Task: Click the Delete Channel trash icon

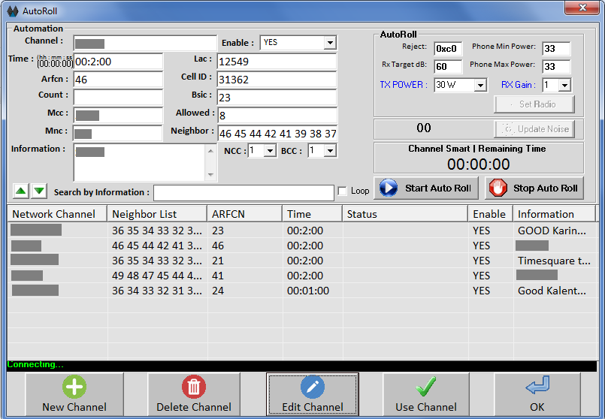Action: coord(193,387)
